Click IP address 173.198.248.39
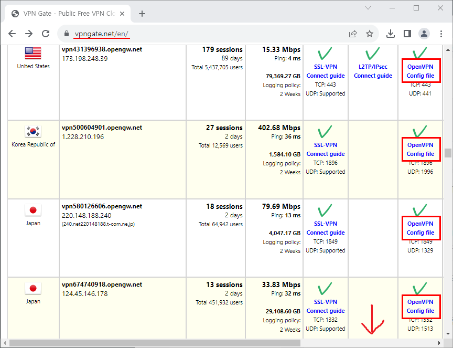The height and width of the screenshot is (348, 453). click(84, 59)
